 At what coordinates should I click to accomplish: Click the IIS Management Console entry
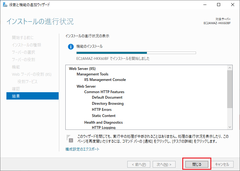click(x=105, y=80)
